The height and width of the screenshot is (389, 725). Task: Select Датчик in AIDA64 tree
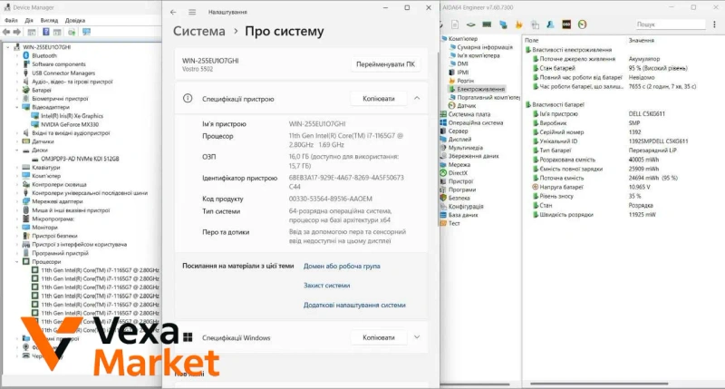(466, 106)
